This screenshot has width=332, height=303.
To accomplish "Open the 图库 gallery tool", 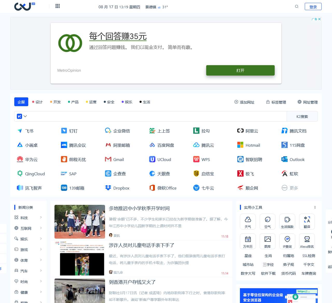I will pyautogui.click(x=267, y=241).
